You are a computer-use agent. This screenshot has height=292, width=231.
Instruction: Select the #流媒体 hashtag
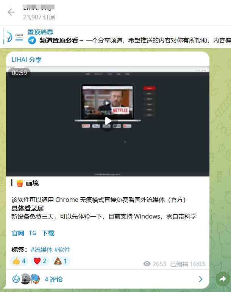pos(42,250)
